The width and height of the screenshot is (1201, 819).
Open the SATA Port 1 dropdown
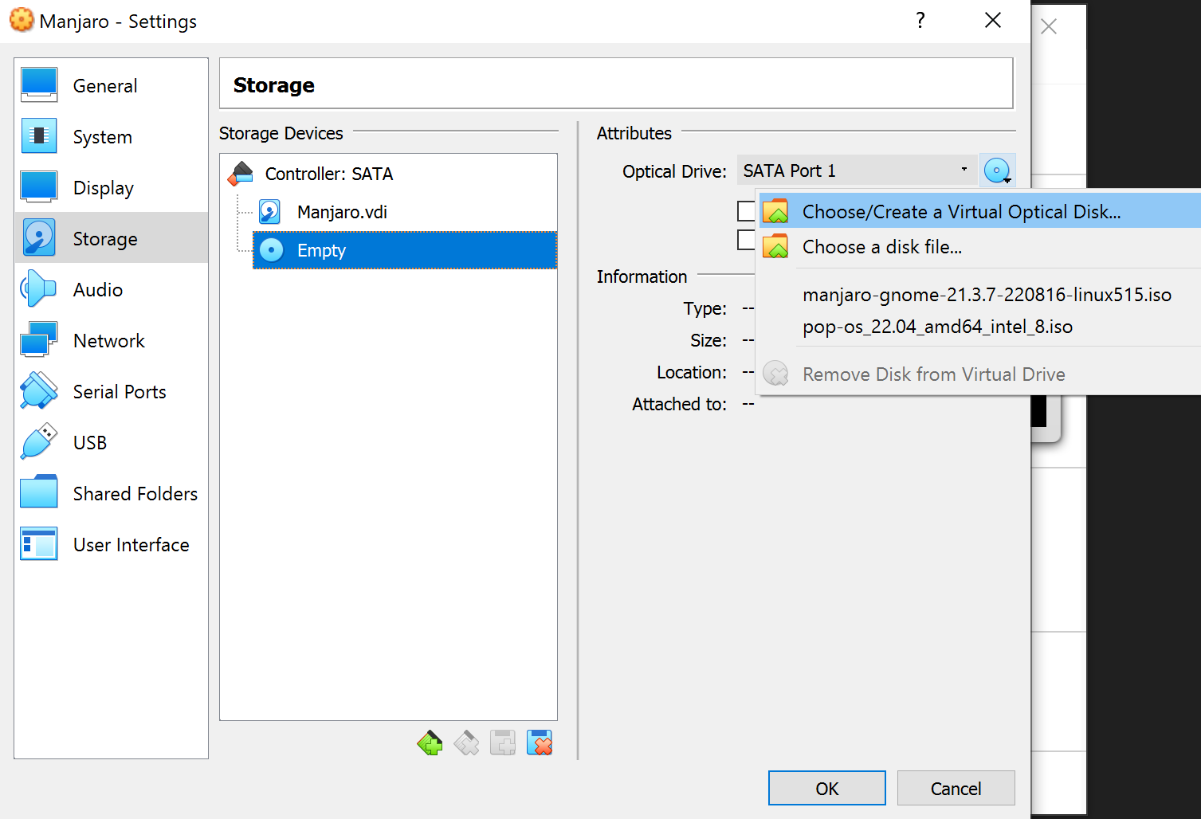pyautogui.click(x=857, y=170)
